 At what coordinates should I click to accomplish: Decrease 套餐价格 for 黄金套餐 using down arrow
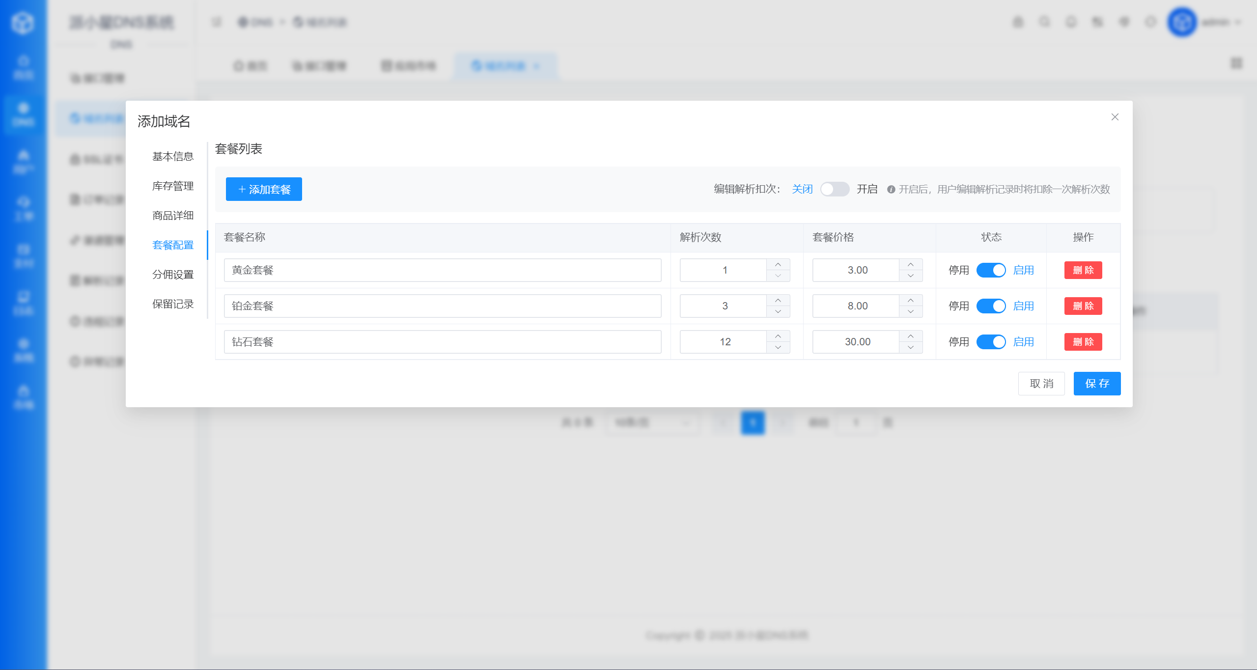[911, 276]
